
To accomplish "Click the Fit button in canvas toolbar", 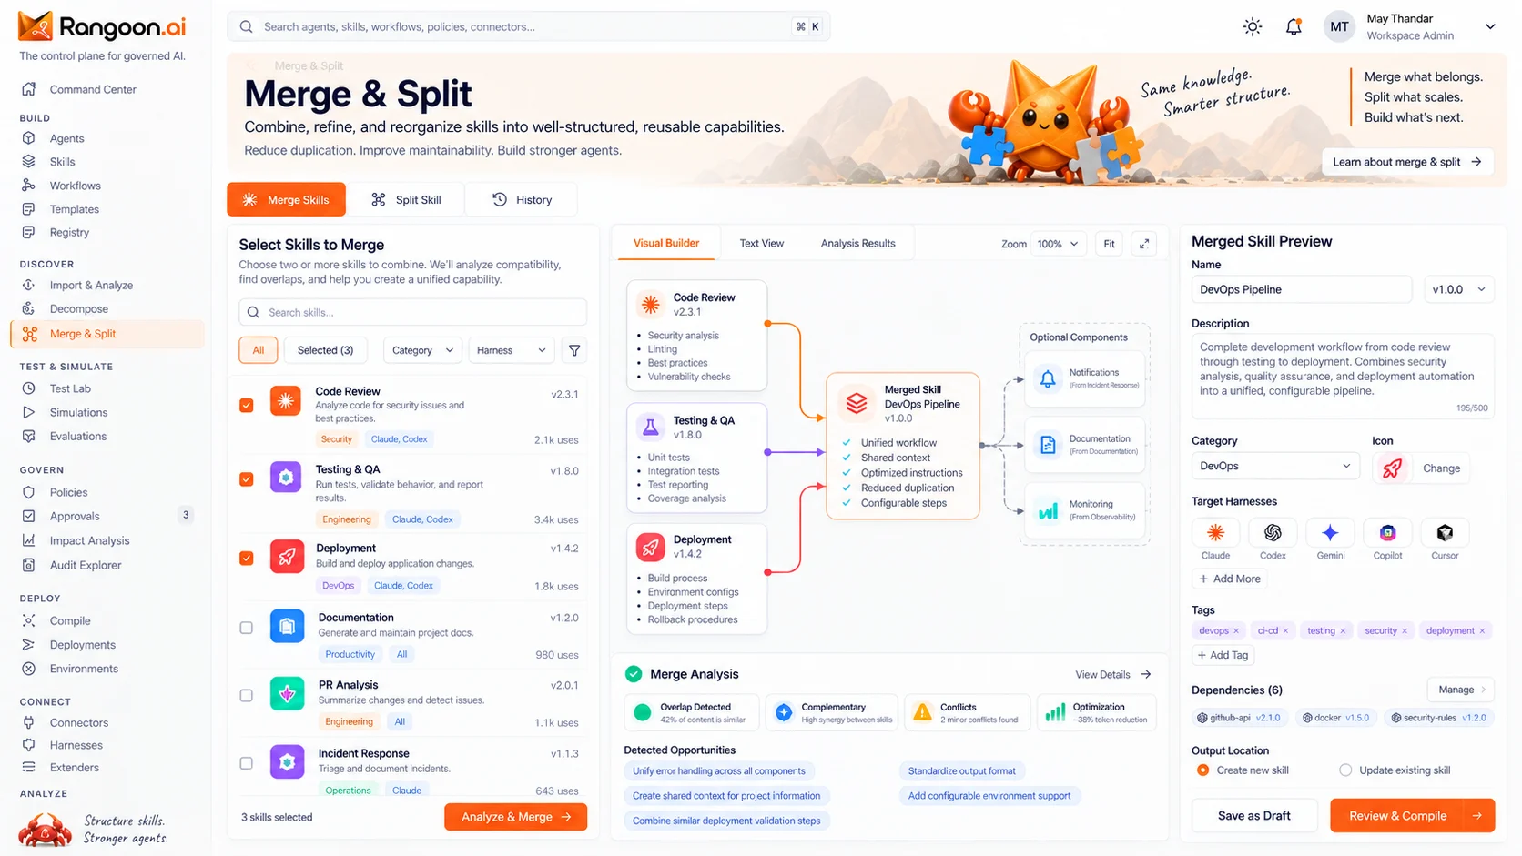I will coord(1109,244).
